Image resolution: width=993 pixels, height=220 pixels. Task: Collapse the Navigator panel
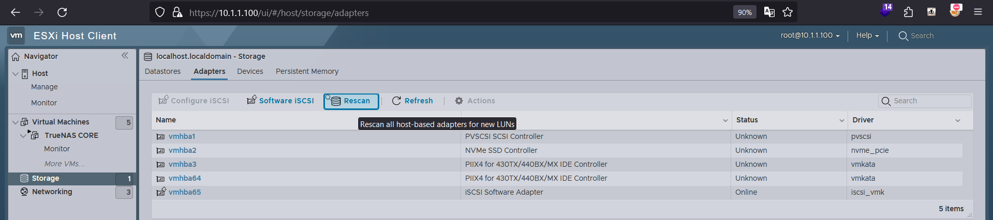click(125, 56)
